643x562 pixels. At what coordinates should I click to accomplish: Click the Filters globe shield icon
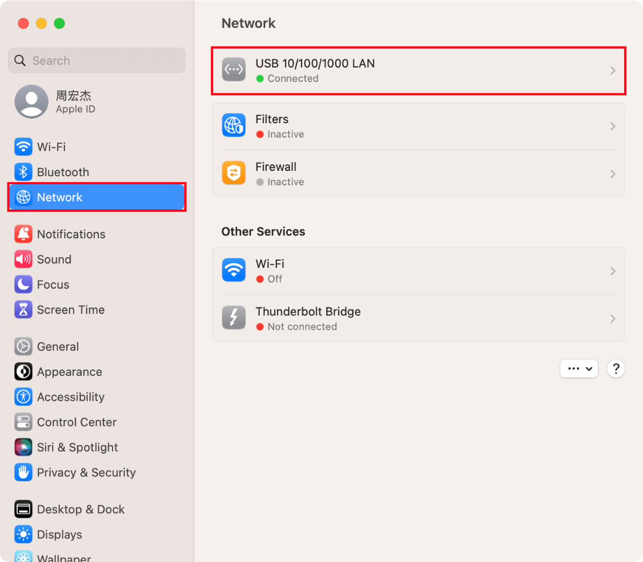pyautogui.click(x=234, y=126)
